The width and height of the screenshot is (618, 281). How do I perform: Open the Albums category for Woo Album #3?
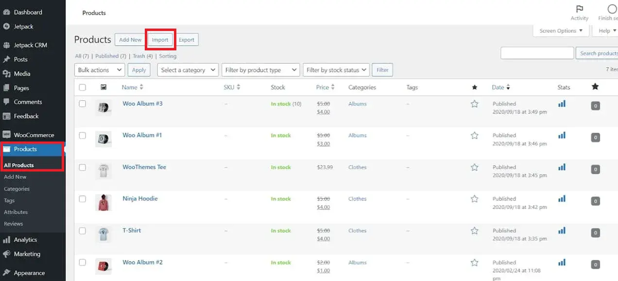click(357, 104)
